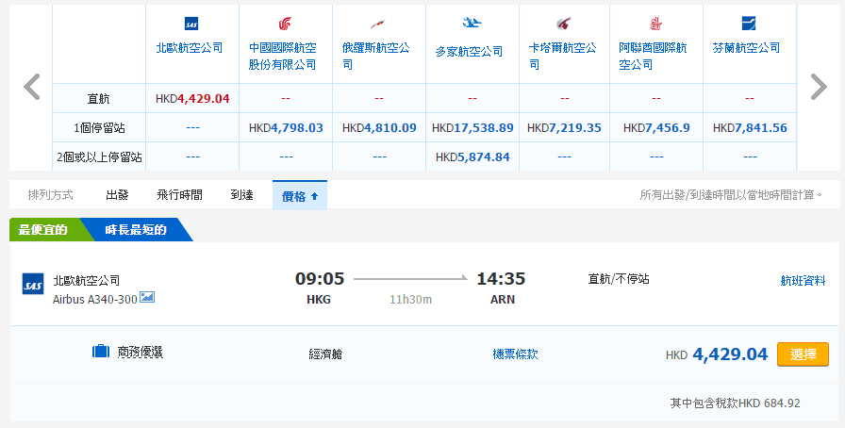The image size is (845, 428).
Task: Sort flights by 到達 time
Action: pyautogui.click(x=241, y=195)
